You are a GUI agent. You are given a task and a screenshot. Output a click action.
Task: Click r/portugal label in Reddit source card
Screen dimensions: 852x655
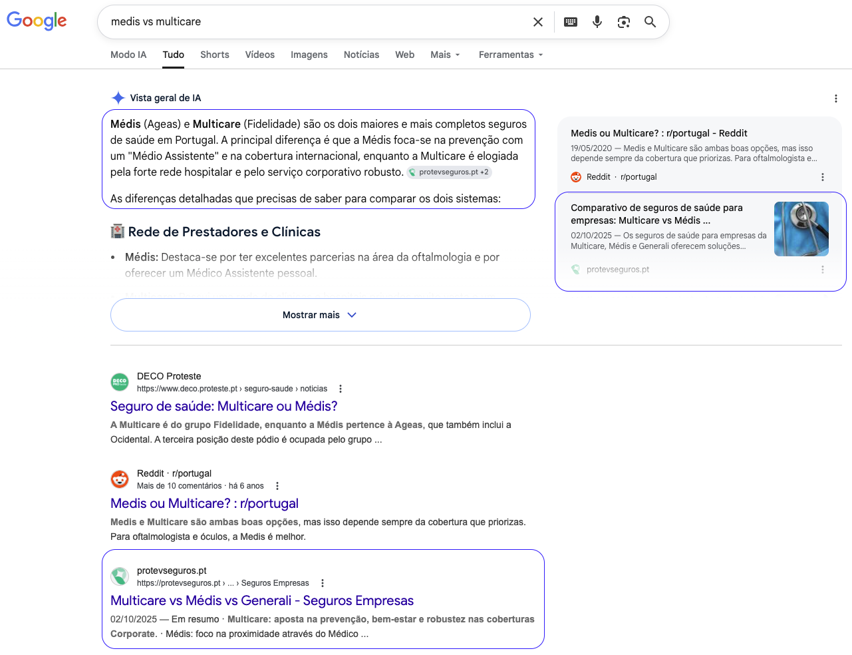(639, 177)
